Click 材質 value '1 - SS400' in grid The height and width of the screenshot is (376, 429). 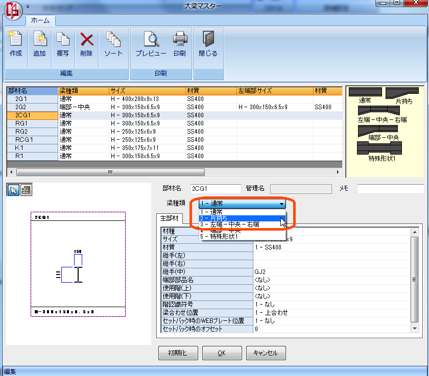(331, 247)
